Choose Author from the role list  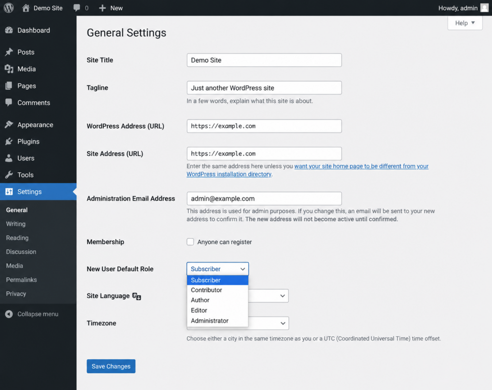[x=218, y=300]
